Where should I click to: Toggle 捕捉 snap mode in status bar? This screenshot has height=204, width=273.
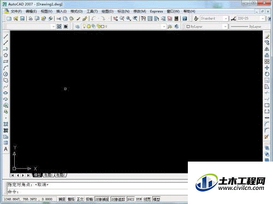point(62,199)
